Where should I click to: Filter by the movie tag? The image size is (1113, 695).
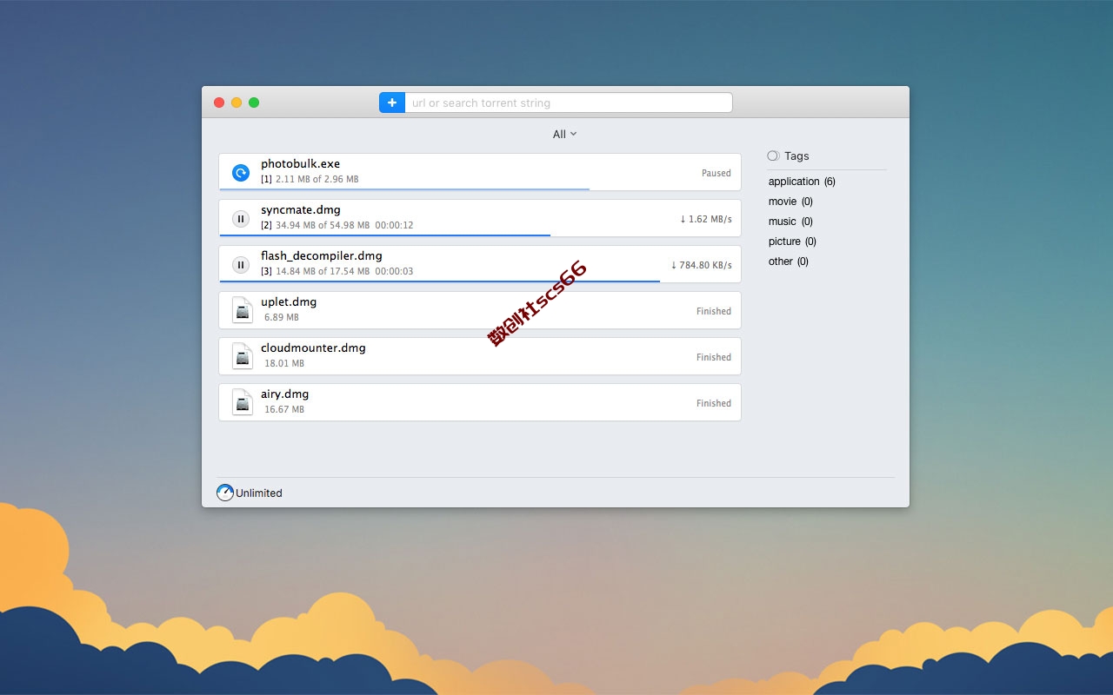tap(790, 202)
